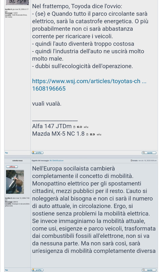The image size is (162, 272).
Task: Click the Top link below the first post
Action: 6,153
